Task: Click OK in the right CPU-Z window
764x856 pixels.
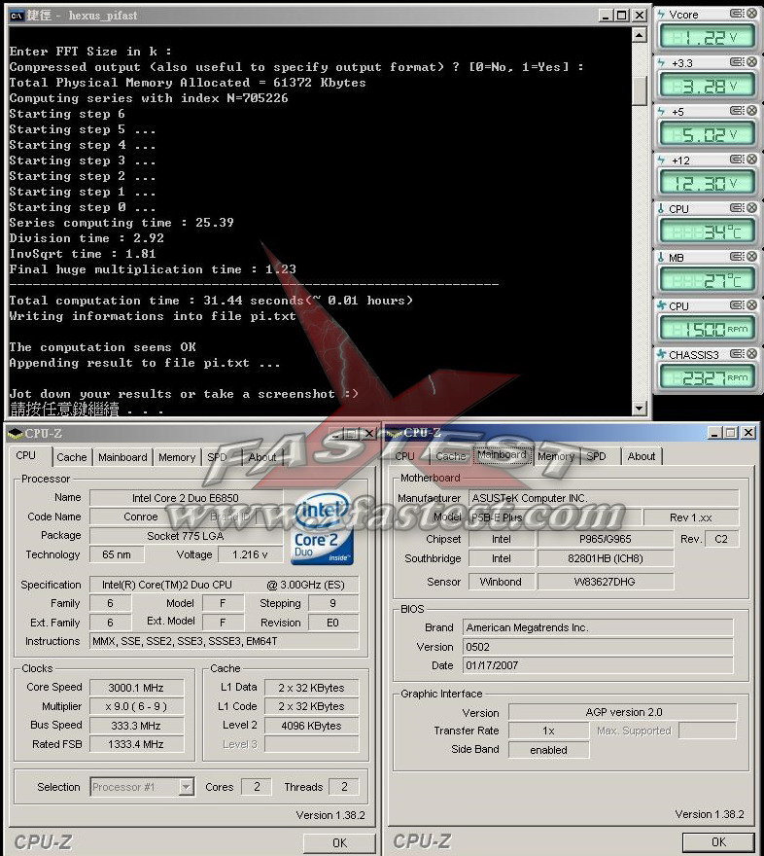Action: [x=718, y=841]
